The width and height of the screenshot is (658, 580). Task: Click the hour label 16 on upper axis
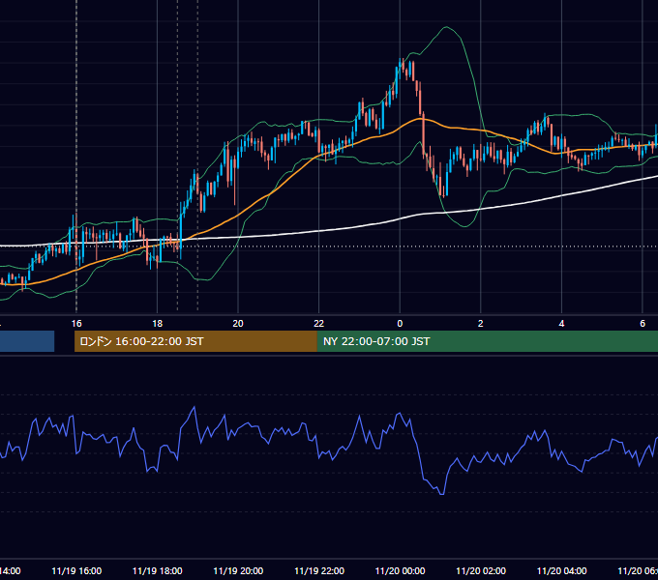click(76, 324)
